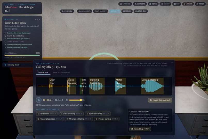Click the Theory button's lightbulb icon

[x=162, y=4]
